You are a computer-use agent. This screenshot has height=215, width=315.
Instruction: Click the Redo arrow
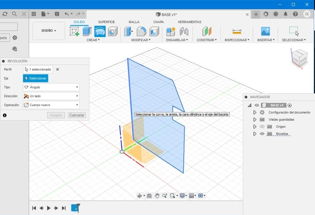click(78, 14)
